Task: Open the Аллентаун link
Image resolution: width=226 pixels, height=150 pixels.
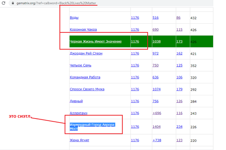Action: pyautogui.click(x=78, y=113)
